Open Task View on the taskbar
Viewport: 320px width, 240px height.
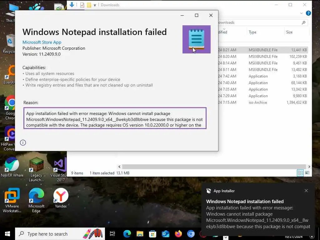tap(112, 234)
